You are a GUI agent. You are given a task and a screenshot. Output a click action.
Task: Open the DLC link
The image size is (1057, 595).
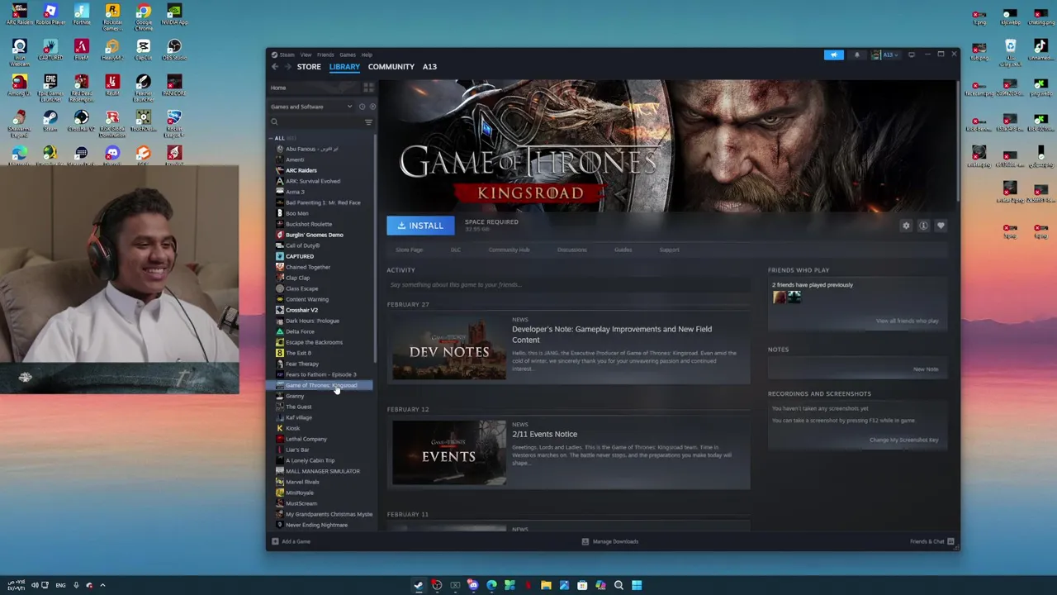pos(455,250)
